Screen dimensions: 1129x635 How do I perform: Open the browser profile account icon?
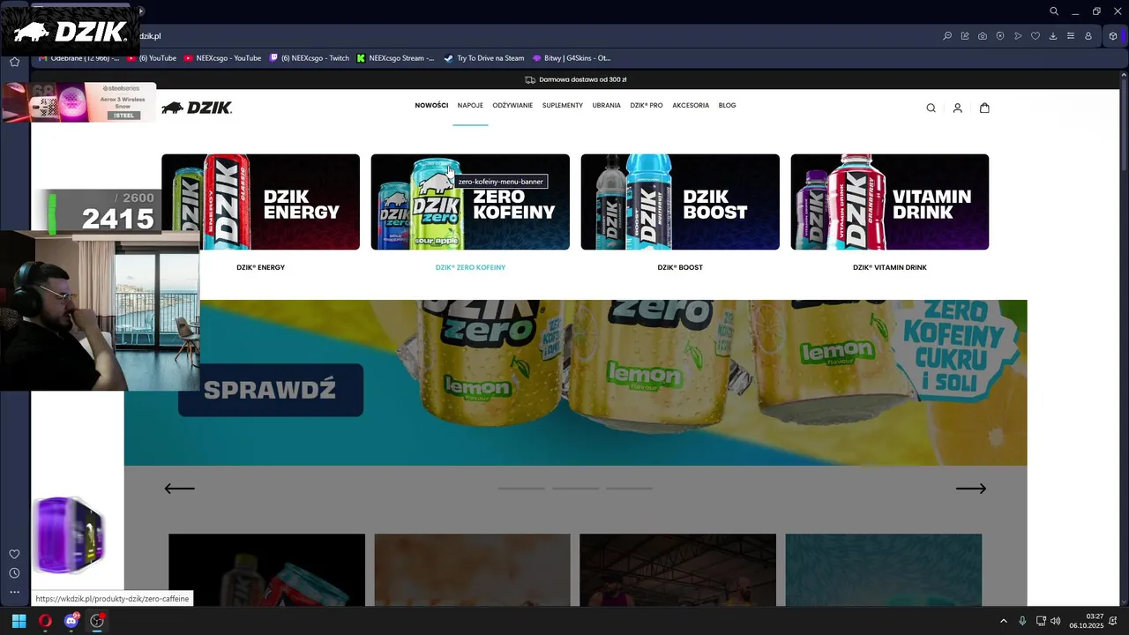pos(1088,36)
